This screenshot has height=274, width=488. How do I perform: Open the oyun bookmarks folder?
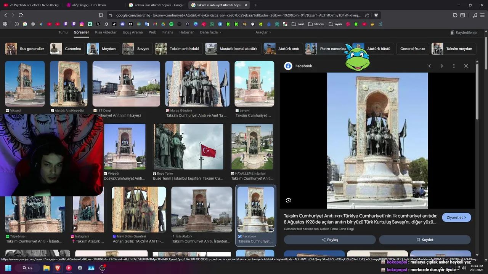pos(335,24)
